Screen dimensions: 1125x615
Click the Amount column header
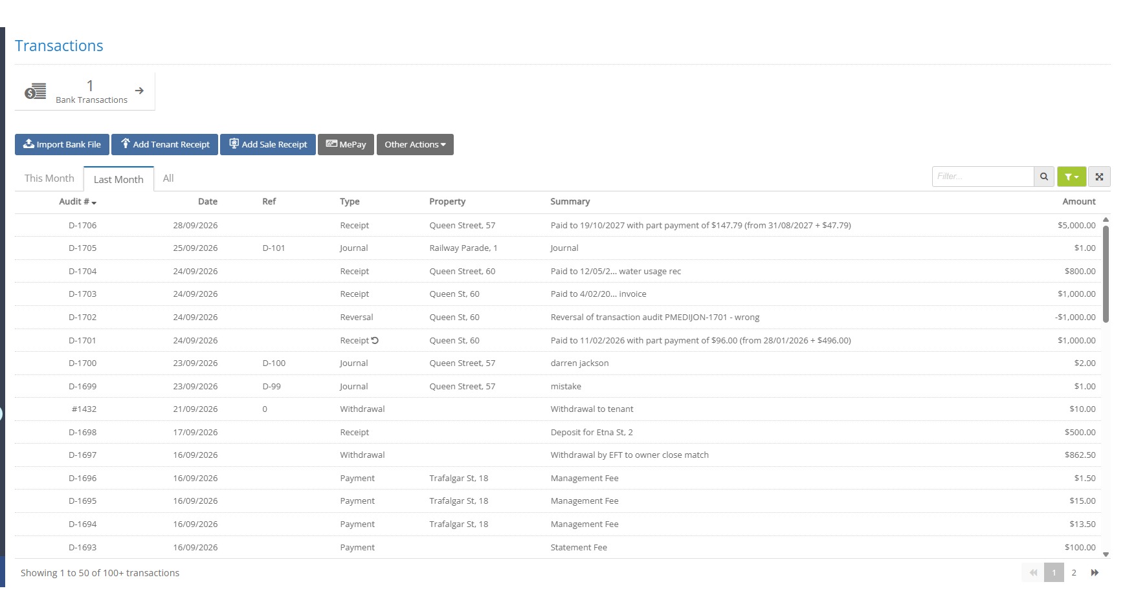point(1079,202)
